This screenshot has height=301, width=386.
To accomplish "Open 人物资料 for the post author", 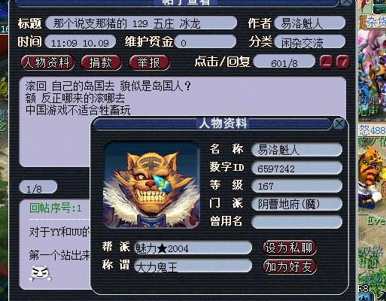I will [47, 62].
